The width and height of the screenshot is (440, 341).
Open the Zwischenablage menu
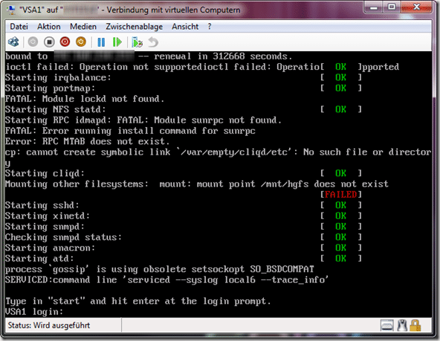[x=134, y=27]
